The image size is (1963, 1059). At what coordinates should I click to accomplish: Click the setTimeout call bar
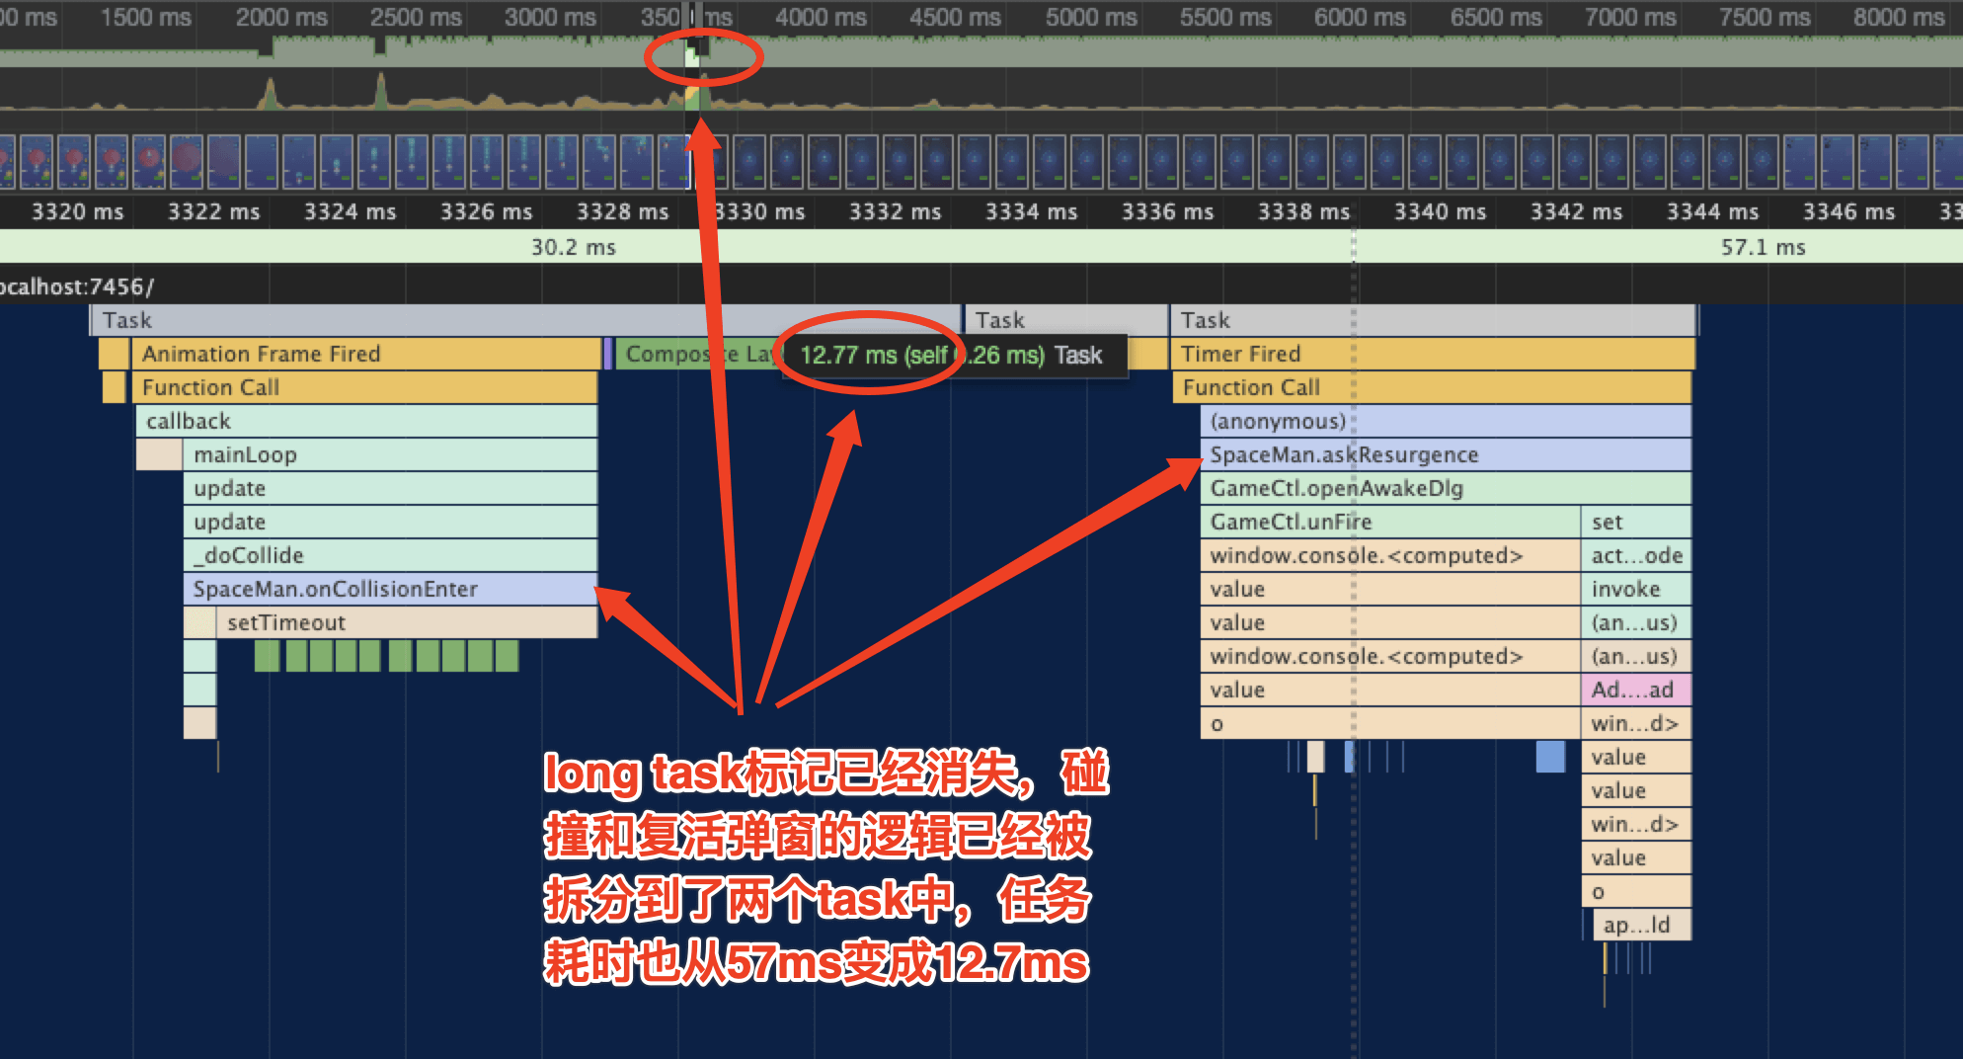[405, 622]
